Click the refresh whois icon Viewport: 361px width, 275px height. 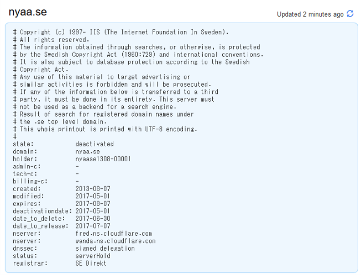[349, 14]
